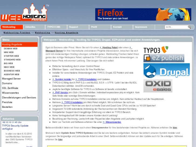Click the 'Menu' panel header
Screen dimensions: 196x147
19,40
